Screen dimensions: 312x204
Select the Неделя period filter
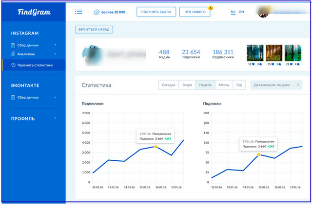click(205, 85)
